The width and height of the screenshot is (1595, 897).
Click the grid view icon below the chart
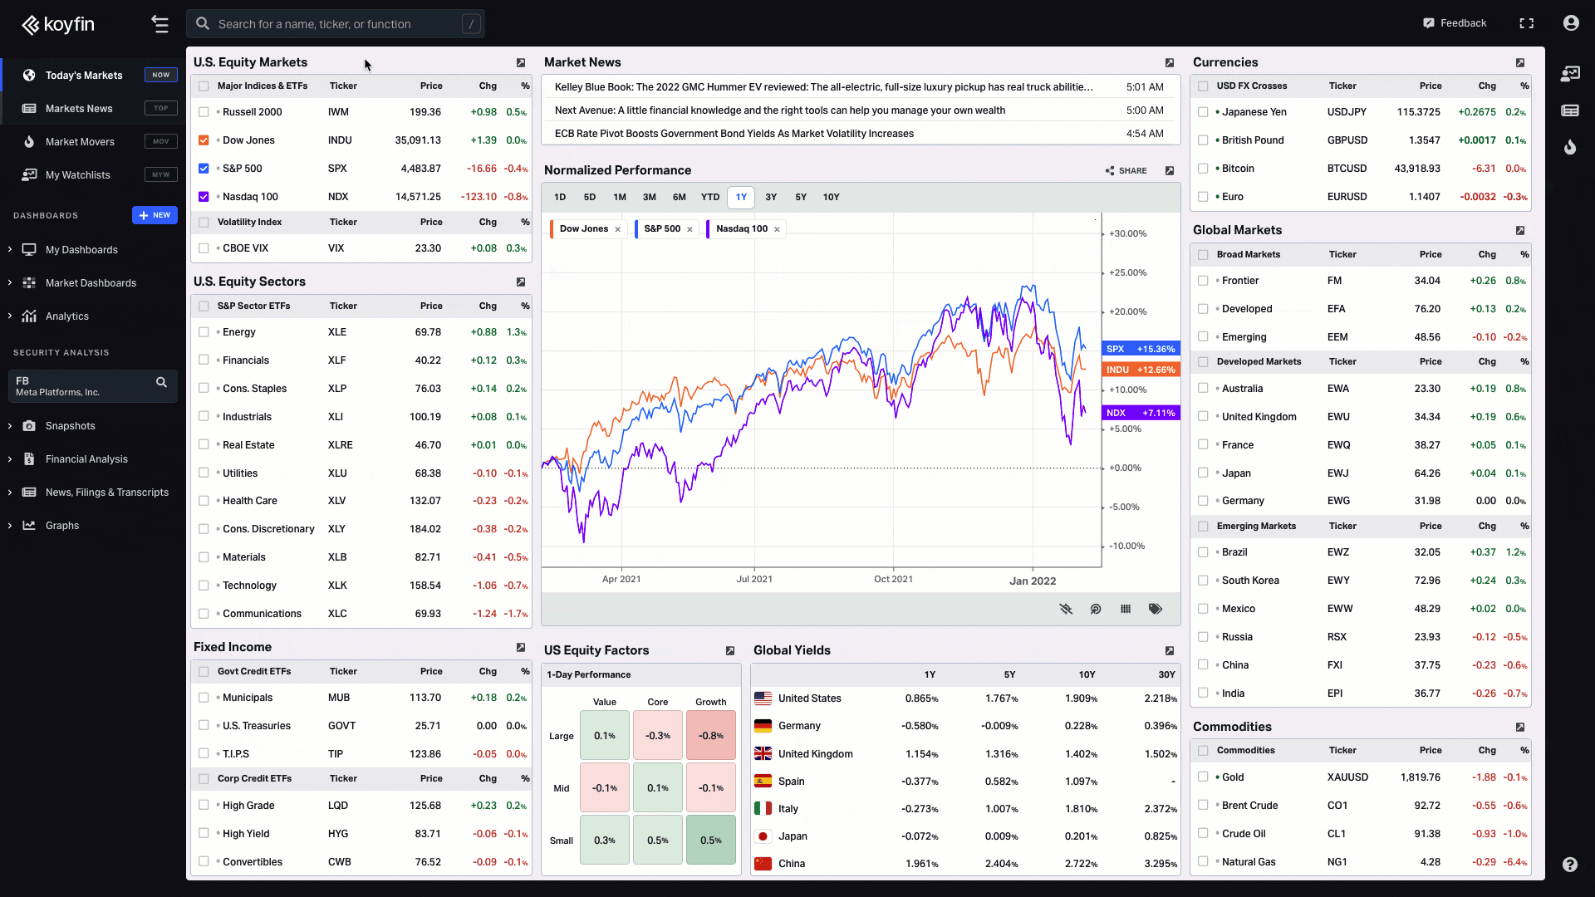(x=1125, y=609)
